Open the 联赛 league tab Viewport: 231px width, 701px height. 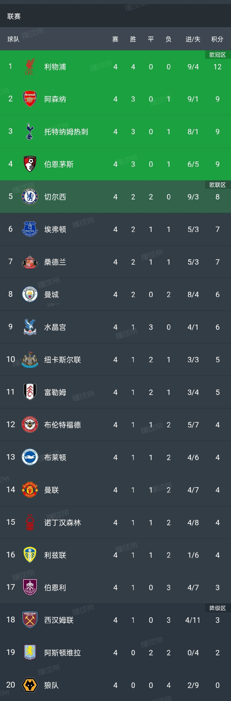point(14,16)
